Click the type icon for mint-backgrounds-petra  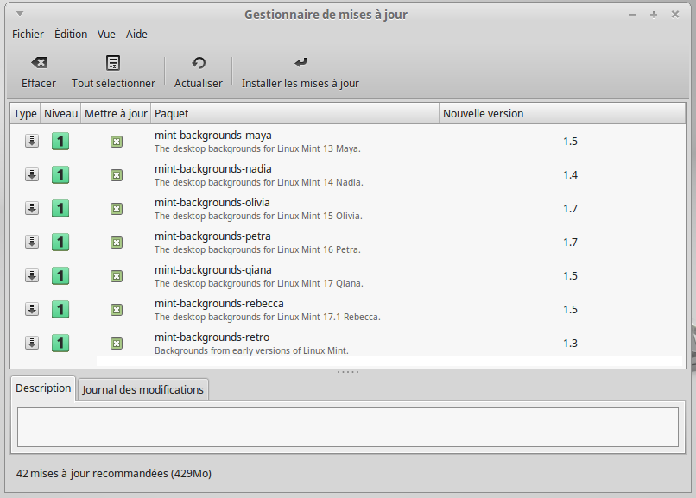[x=31, y=243]
